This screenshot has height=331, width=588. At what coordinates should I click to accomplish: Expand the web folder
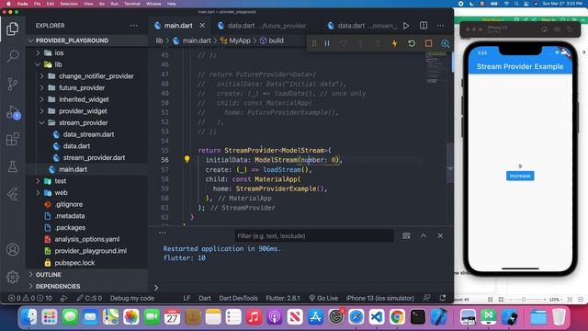tap(61, 192)
